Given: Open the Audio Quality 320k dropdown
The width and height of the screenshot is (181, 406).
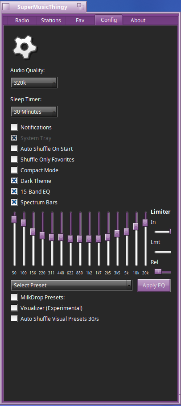Looking at the screenshot, I should point(34,83).
